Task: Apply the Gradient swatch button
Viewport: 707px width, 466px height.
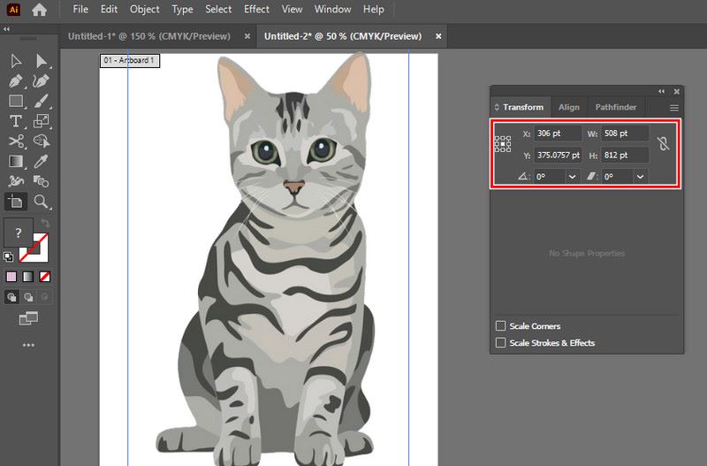Action: [x=28, y=277]
